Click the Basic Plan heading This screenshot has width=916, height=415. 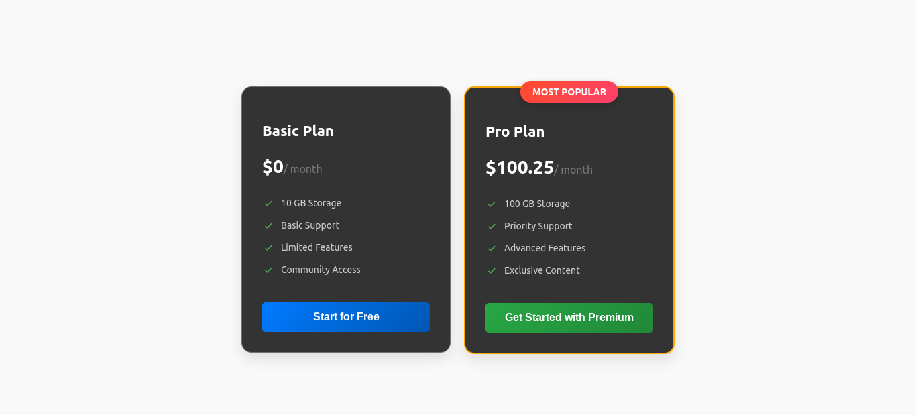(298, 131)
